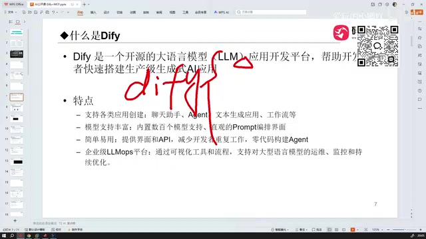Click the save icon in quick toolbar
Image resolution: width=426 pixels, height=239 pixels.
[x=35, y=12]
